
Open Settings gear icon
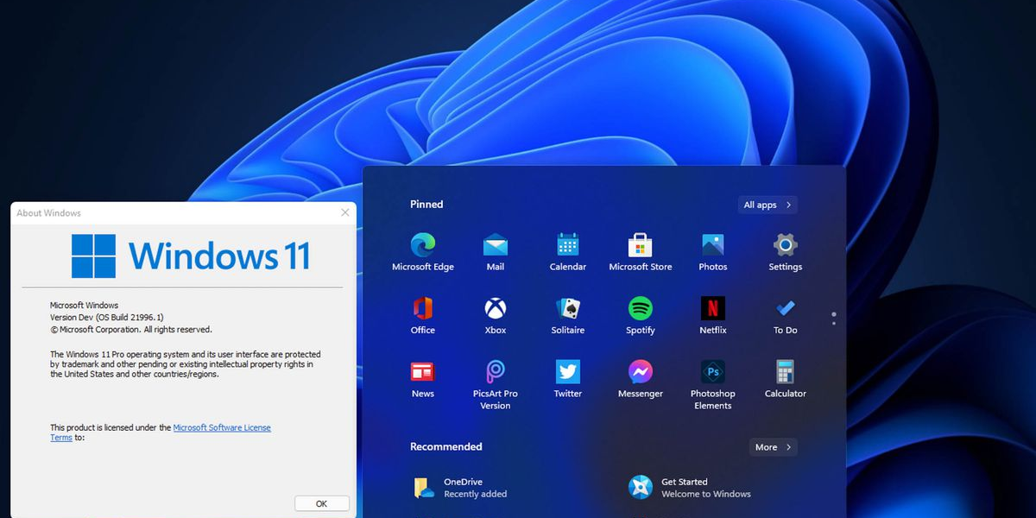coord(785,244)
